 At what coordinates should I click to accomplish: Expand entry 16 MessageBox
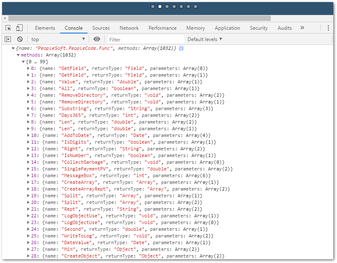(28, 175)
